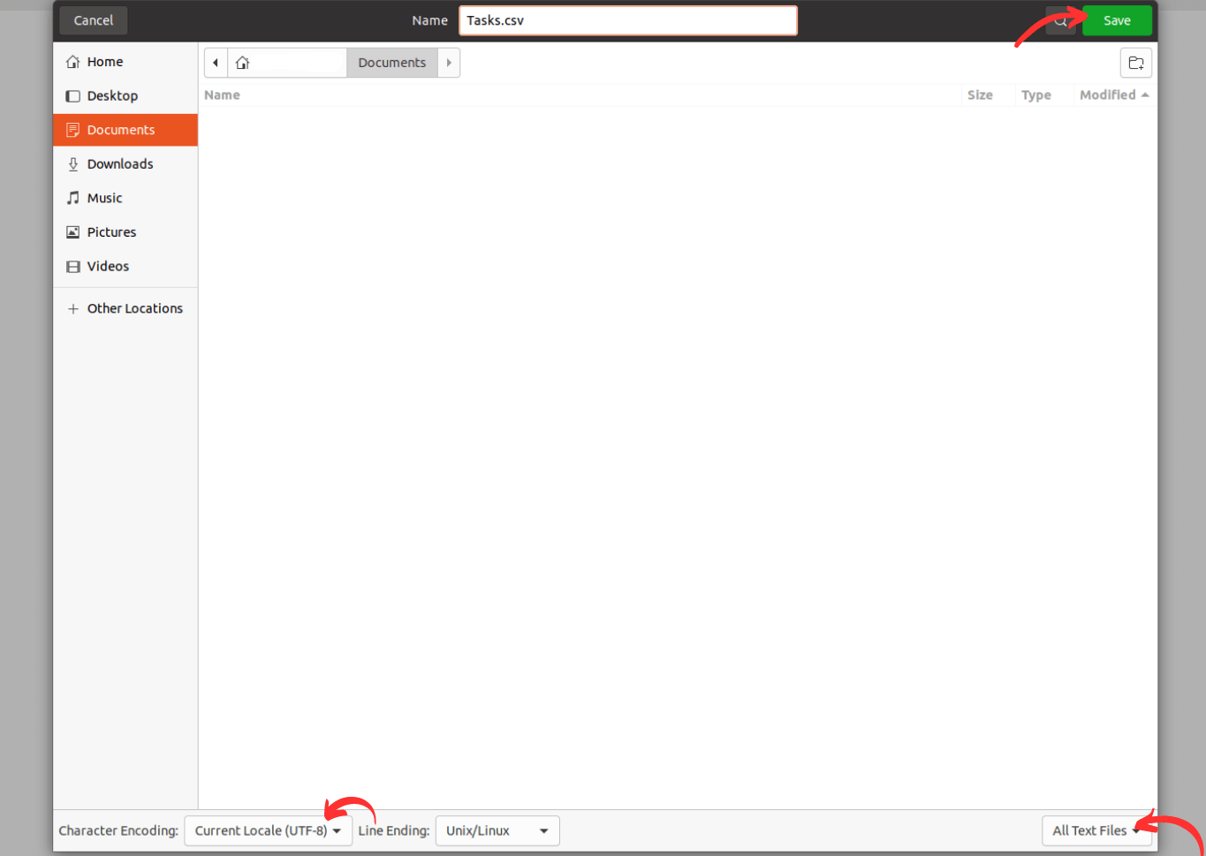
Task: Expand the breadcrumb path forward arrow
Action: (x=449, y=62)
